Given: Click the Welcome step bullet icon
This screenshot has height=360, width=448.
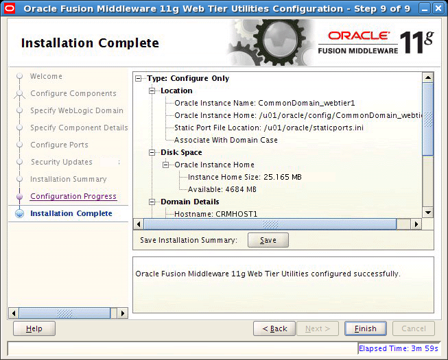Looking at the screenshot, I should pos(19,76).
